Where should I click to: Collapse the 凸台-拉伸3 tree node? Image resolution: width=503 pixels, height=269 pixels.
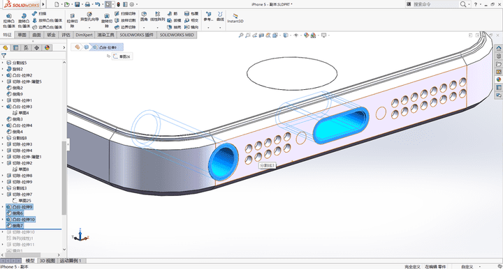coord(3,107)
